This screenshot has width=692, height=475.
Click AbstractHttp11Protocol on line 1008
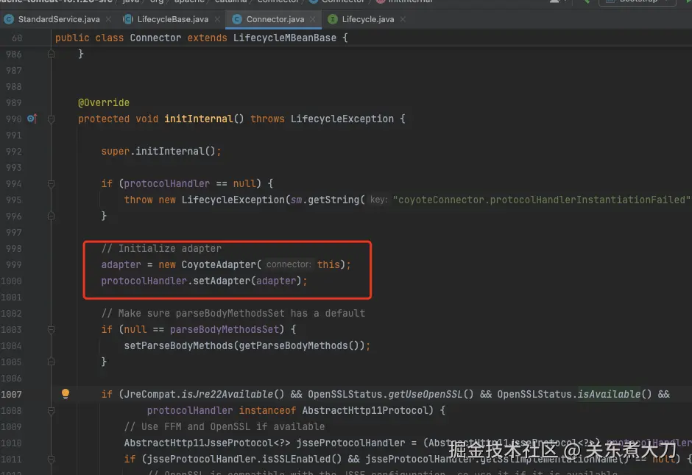coord(365,410)
